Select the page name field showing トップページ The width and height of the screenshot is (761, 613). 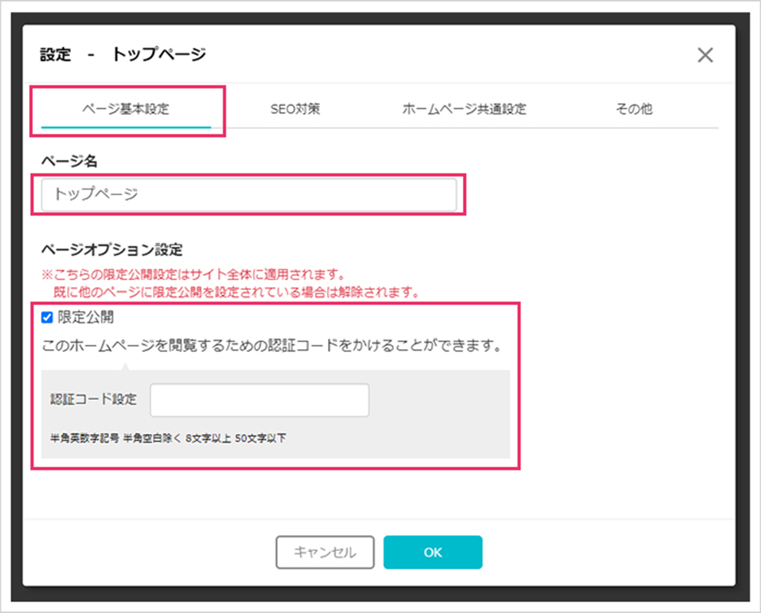[249, 195]
